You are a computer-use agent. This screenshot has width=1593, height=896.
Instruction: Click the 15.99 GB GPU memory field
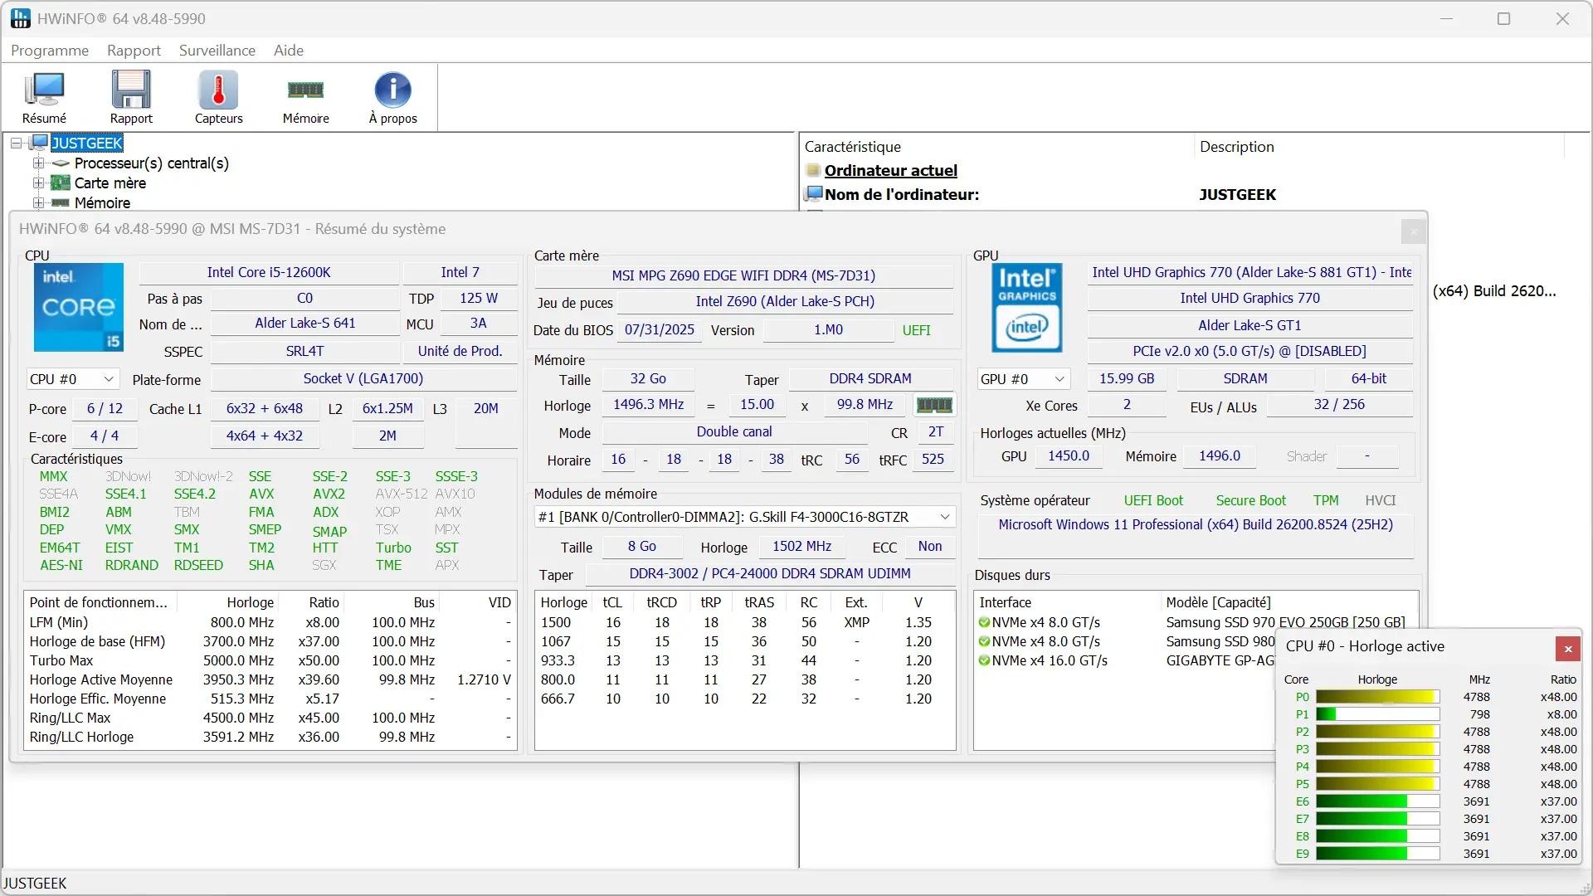[x=1127, y=378]
